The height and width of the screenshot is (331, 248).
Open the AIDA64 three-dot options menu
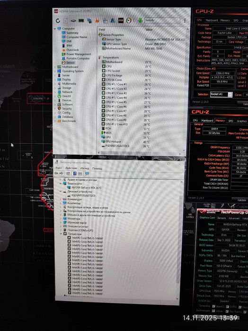pos(185,20)
